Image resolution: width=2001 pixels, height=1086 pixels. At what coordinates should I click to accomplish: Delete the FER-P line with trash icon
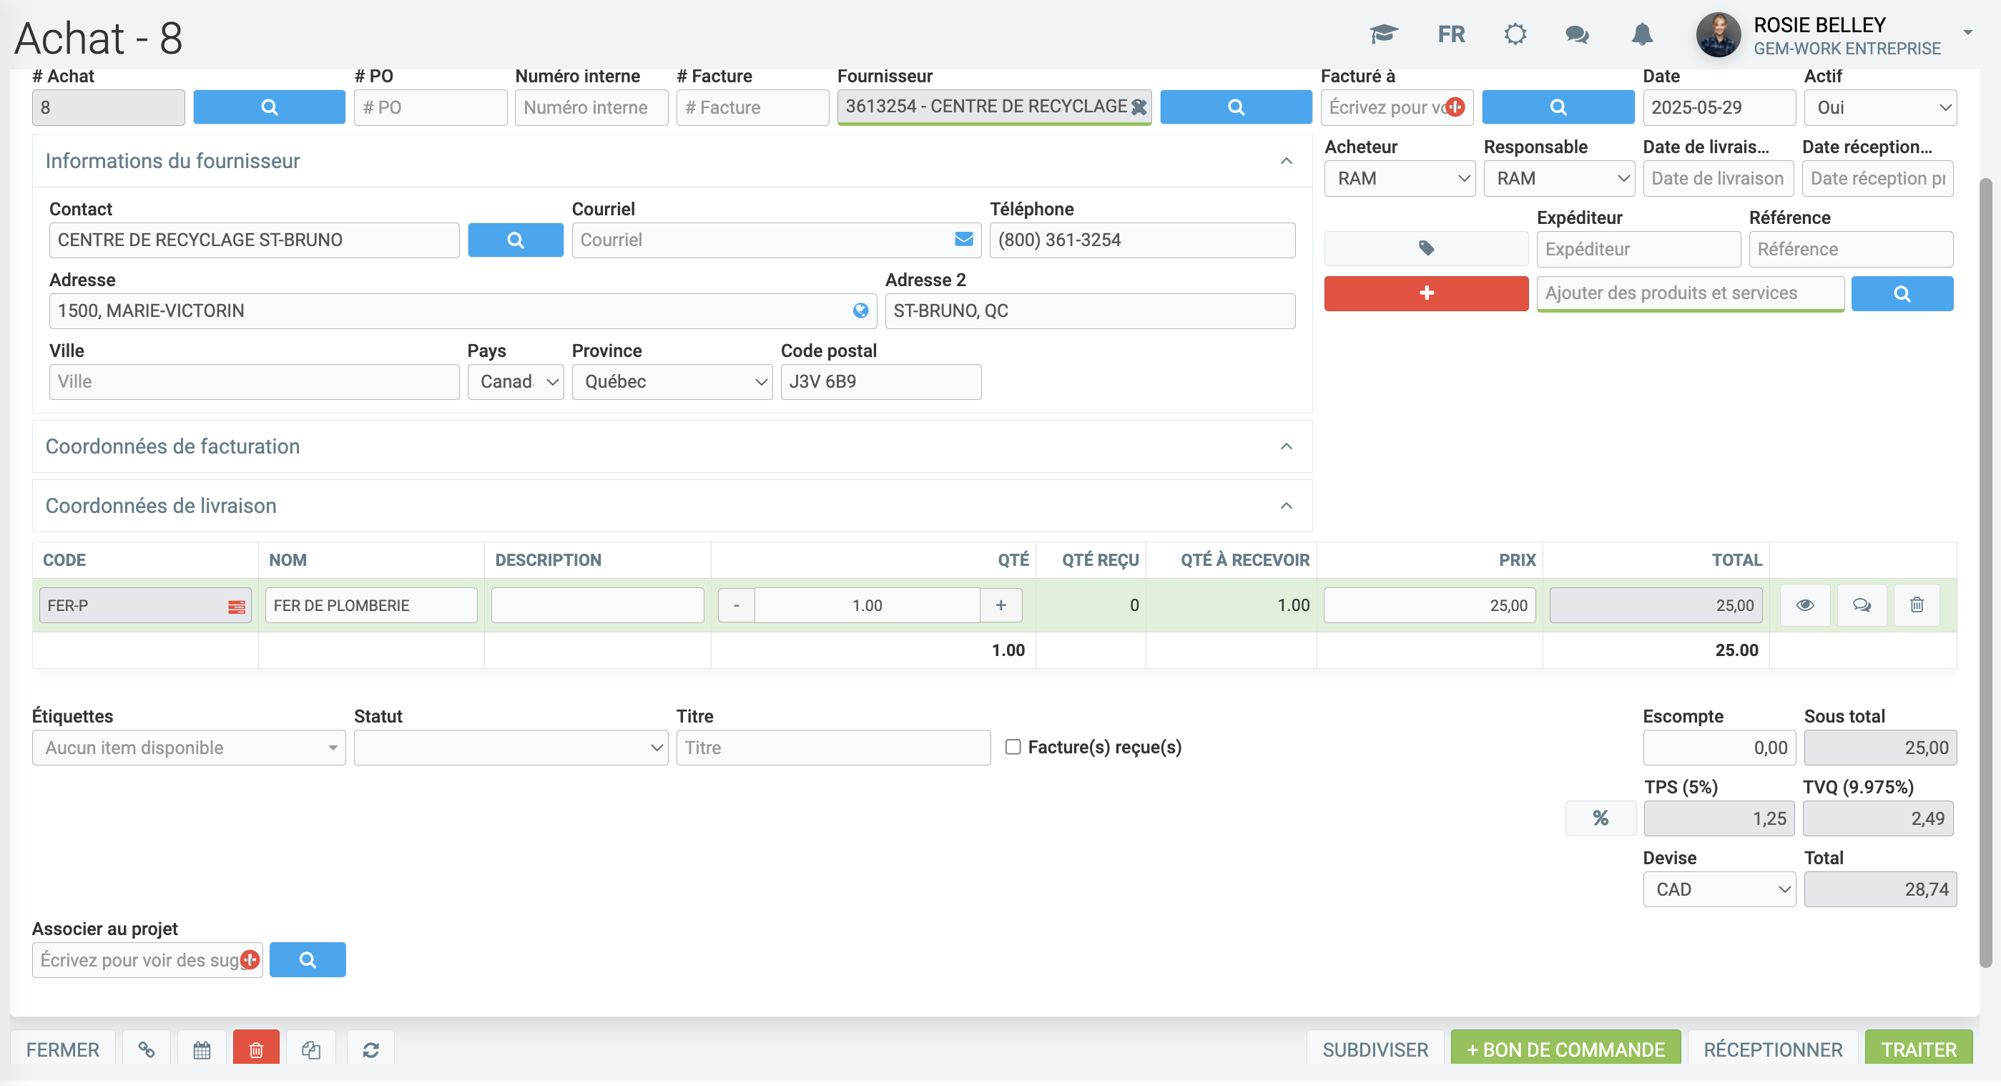[1917, 605]
